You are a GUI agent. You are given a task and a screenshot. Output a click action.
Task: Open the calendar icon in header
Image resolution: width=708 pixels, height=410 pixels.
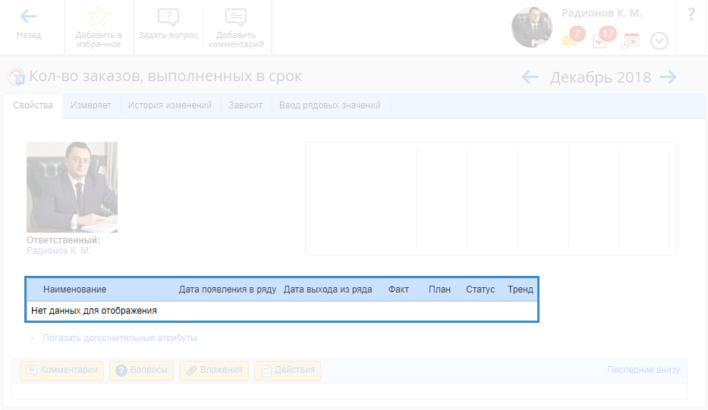(x=630, y=41)
